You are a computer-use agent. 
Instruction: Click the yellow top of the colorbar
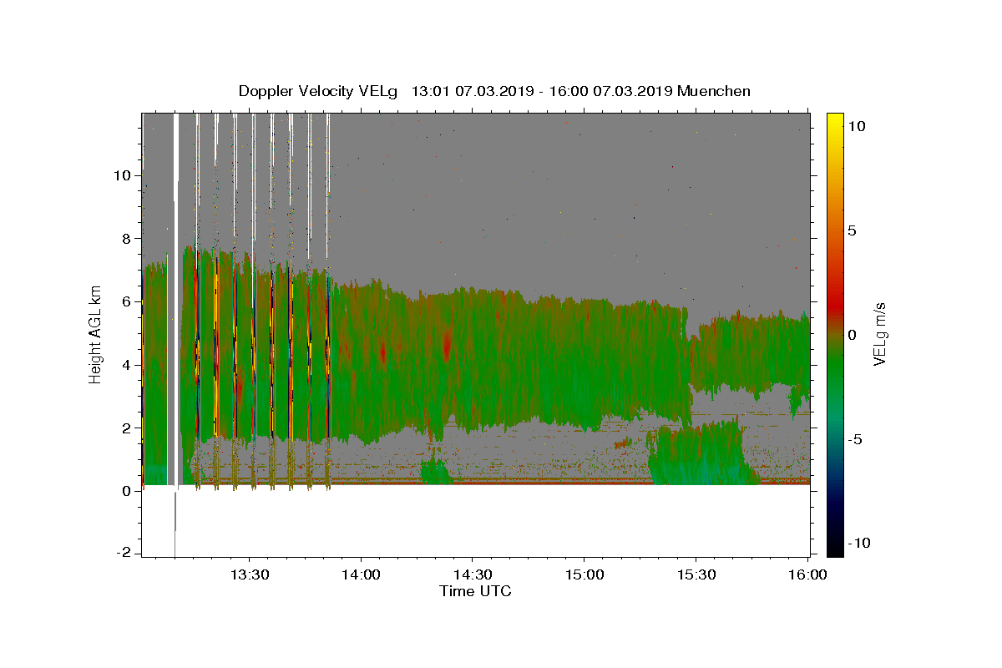coord(835,121)
